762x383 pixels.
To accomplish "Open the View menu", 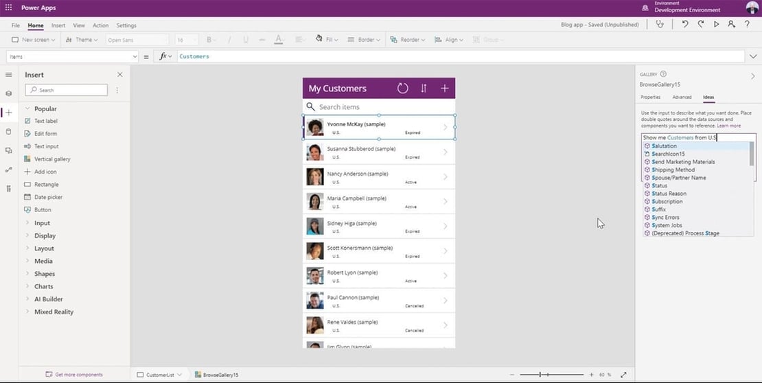I will (x=79, y=25).
